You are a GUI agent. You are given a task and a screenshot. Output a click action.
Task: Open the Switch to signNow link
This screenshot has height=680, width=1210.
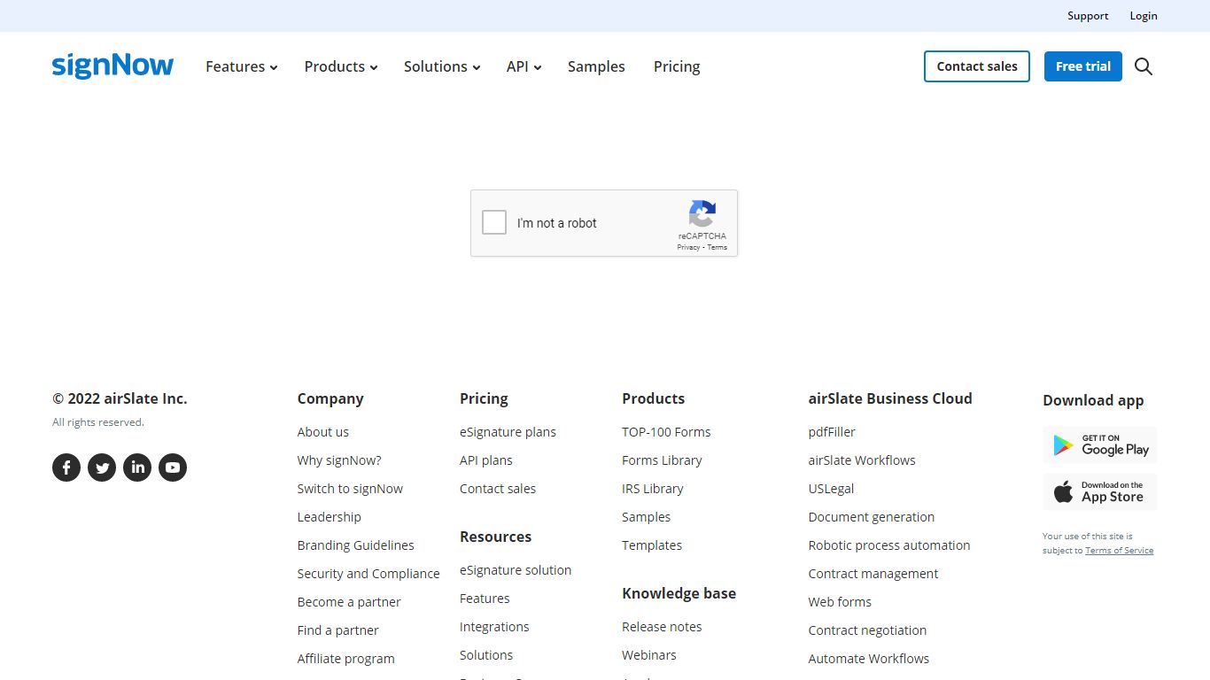coord(350,489)
